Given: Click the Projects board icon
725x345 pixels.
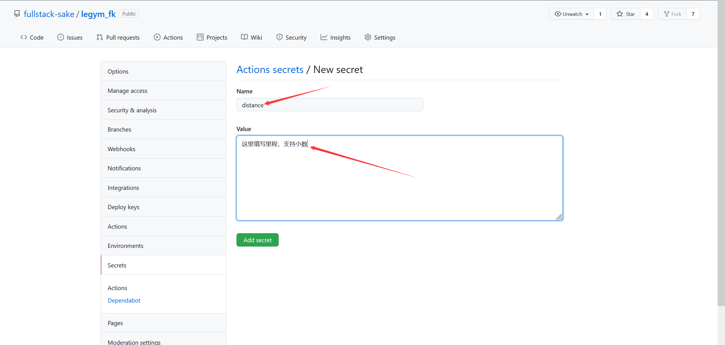Looking at the screenshot, I should coord(200,37).
